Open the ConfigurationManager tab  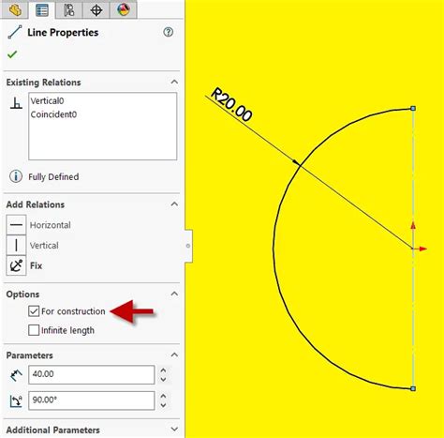(x=69, y=10)
